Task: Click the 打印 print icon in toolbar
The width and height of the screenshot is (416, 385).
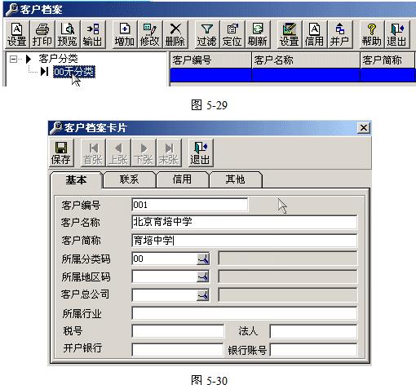Action: 42,35
